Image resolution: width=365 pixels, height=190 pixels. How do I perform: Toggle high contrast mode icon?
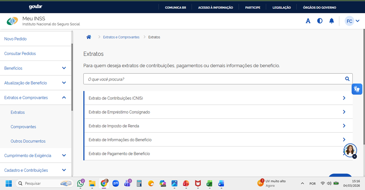[x=320, y=21]
